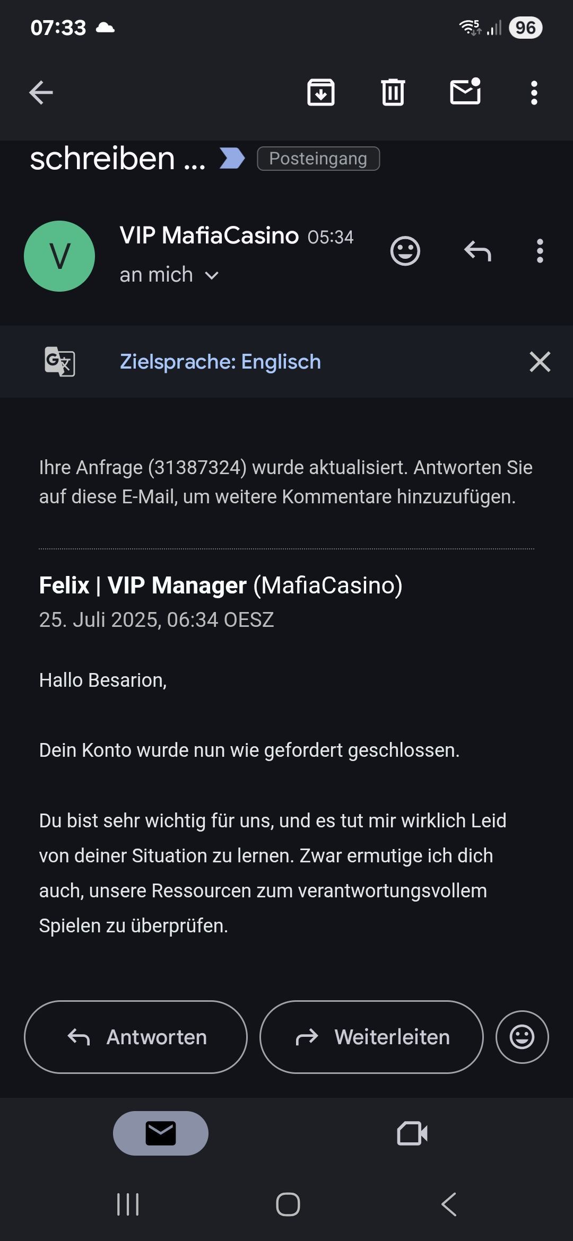Viewport: 573px width, 1241px height.
Task: Tap the round emoji button beside Weiterleiten
Action: click(522, 1037)
